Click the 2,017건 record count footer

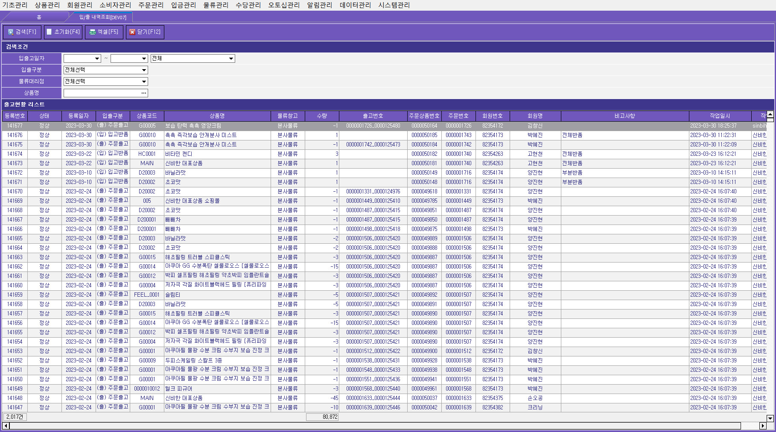coord(15,417)
